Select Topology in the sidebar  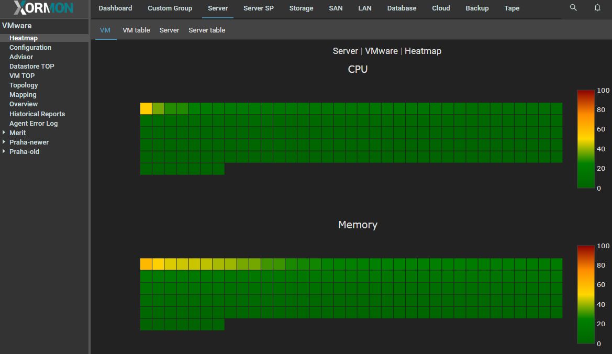[24, 85]
